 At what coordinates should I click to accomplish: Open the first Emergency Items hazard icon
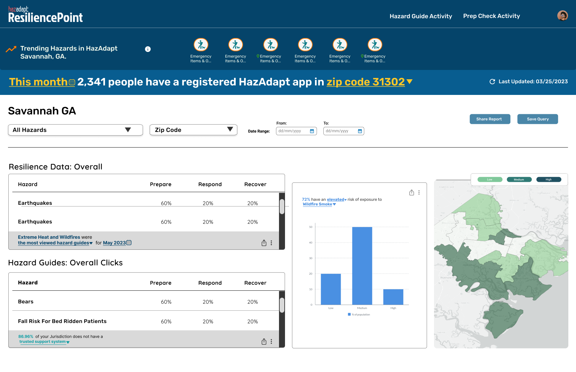pos(201,45)
